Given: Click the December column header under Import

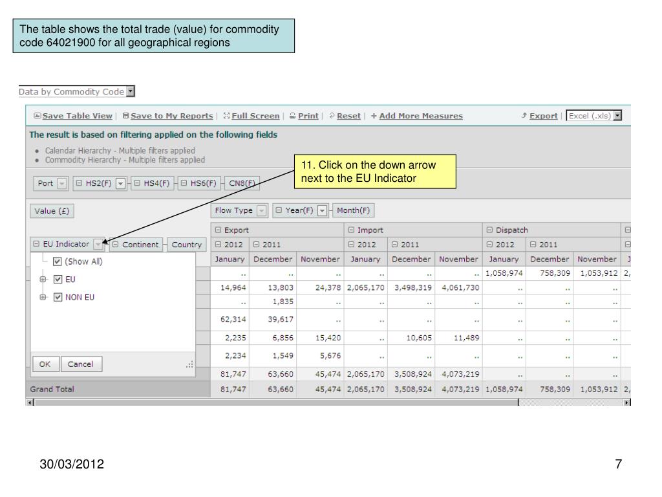Looking at the screenshot, I should pyautogui.click(x=411, y=259).
